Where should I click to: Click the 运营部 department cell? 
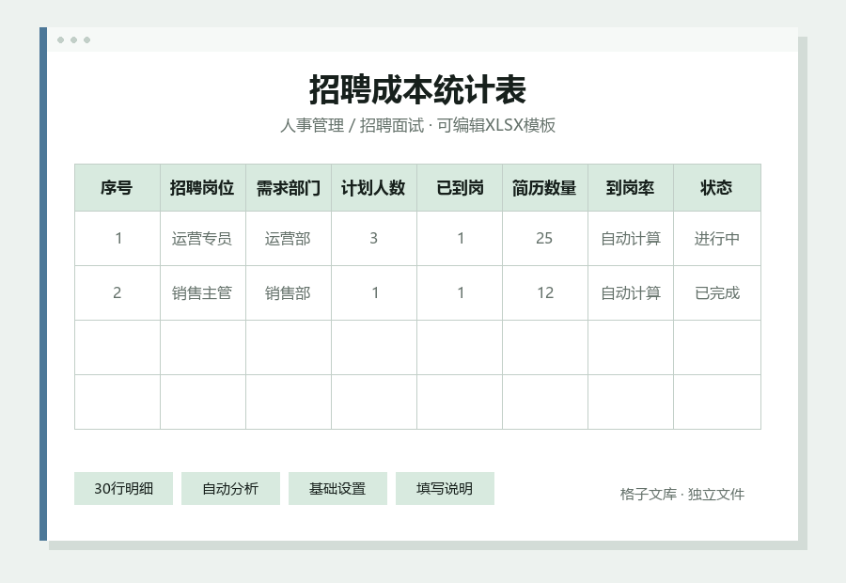pyautogui.click(x=289, y=239)
